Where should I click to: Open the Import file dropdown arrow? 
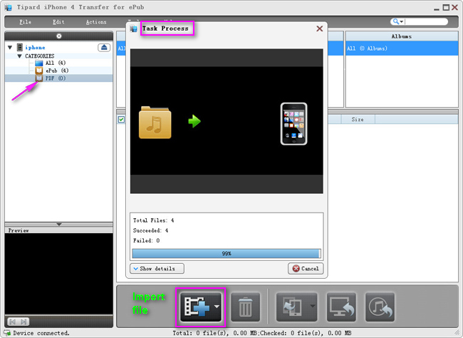(x=216, y=307)
